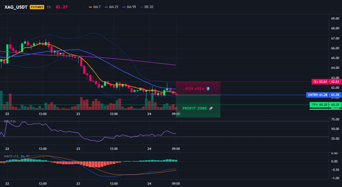Click the 66.00 price axis value
This screenshot has width=342, height=187.
click(335, 48)
